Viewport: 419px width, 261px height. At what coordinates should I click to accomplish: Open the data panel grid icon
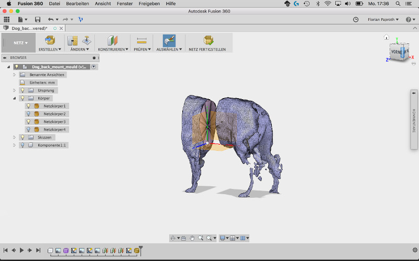[x=7, y=19]
